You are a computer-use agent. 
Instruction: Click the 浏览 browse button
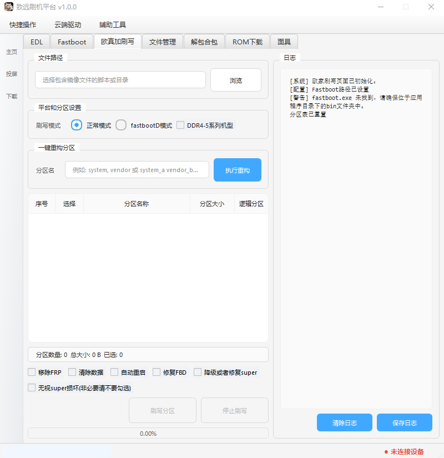(235, 80)
